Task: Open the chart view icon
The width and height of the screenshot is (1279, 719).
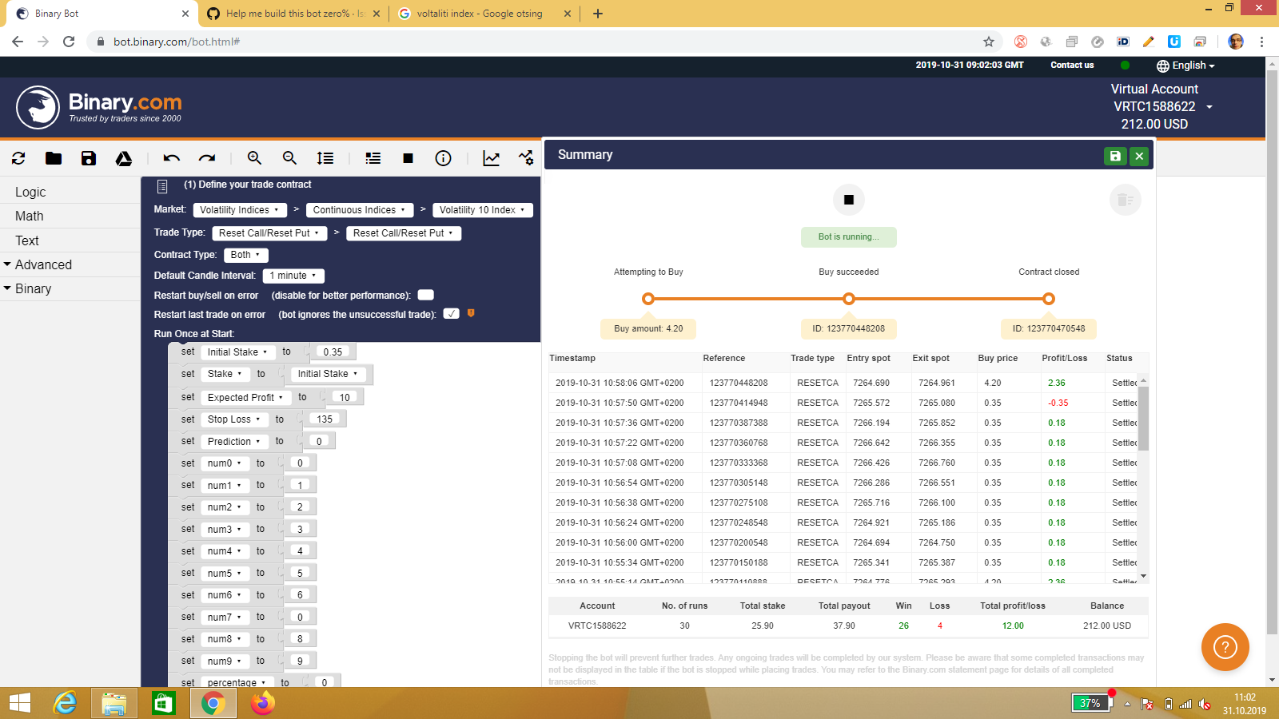Action: pyautogui.click(x=491, y=158)
